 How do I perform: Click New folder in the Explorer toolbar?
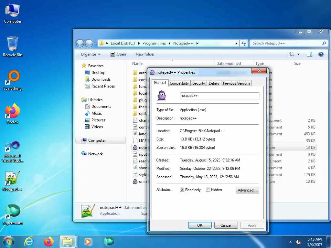click(x=145, y=54)
